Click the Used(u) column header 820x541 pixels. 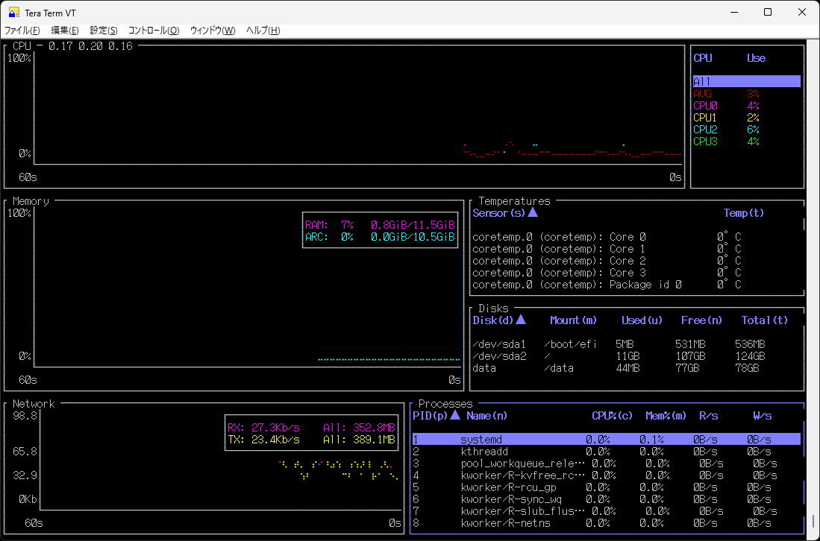click(x=642, y=320)
